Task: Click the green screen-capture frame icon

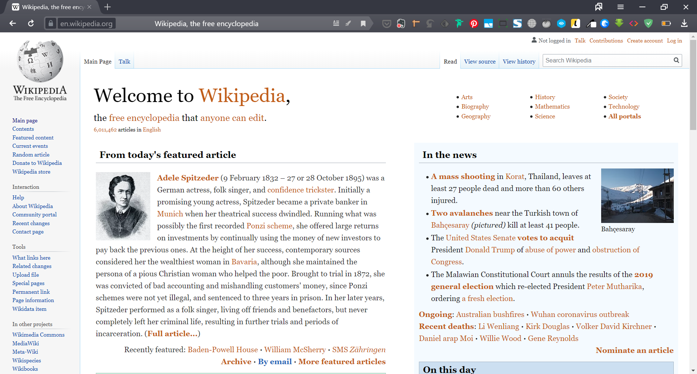Action: (503, 24)
